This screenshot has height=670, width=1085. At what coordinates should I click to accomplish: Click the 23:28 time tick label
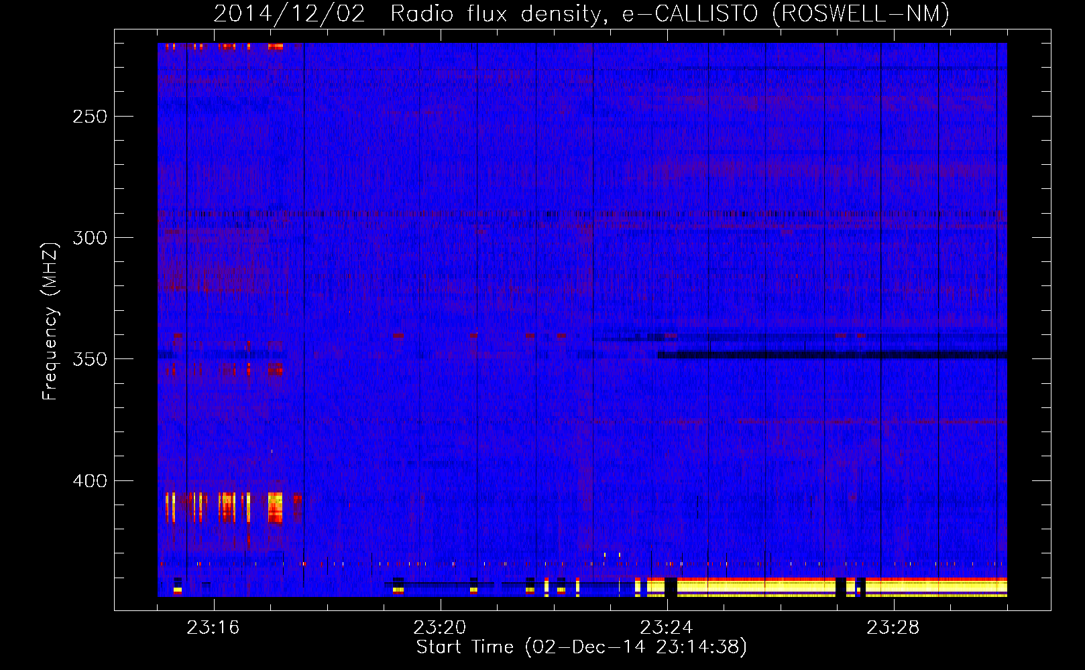click(893, 628)
